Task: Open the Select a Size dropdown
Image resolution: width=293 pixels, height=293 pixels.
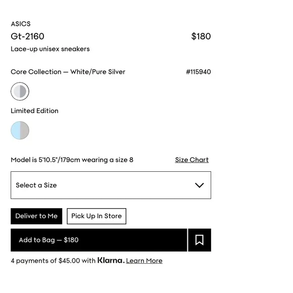Action: coord(111,185)
